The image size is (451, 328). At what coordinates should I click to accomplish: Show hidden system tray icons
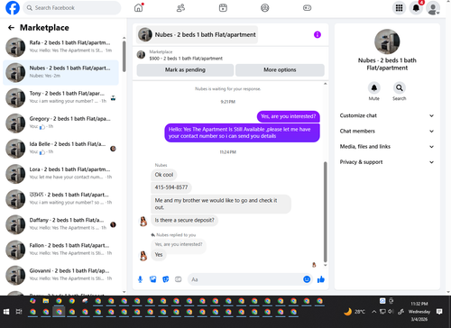point(373,312)
